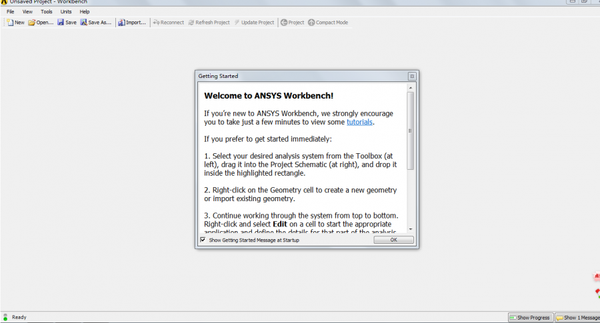Click the Ready status indicator icon
The width and height of the screenshot is (600, 323).
[x=5, y=317]
